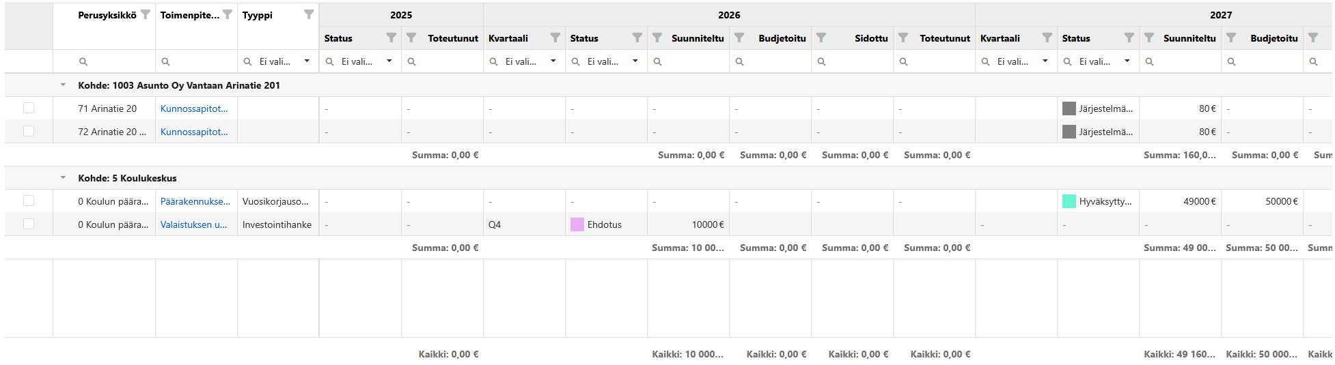The height and width of the screenshot is (365, 1335).
Task: Sort by the 2026 Toteutunut header
Action: (945, 38)
